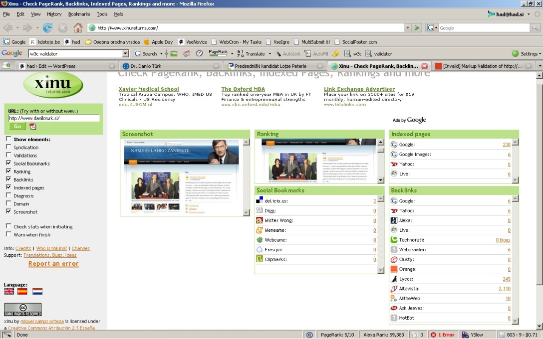Viewport: 543px width, 339px height.
Task: Open the Google toolbar search box dropdown
Action: [125, 54]
